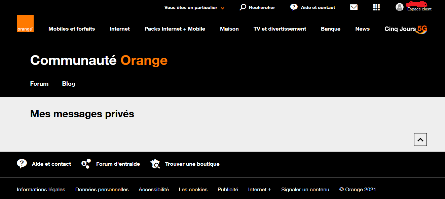The height and width of the screenshot is (199, 445).
Task: Expand the 'Vous êtes un particulier' dropdown
Action: [194, 7]
